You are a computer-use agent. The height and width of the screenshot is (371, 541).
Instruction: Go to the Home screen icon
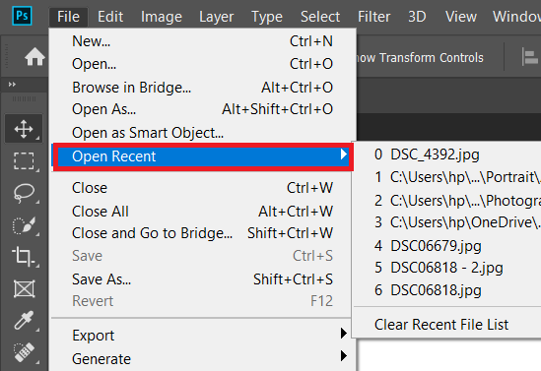[x=34, y=57]
